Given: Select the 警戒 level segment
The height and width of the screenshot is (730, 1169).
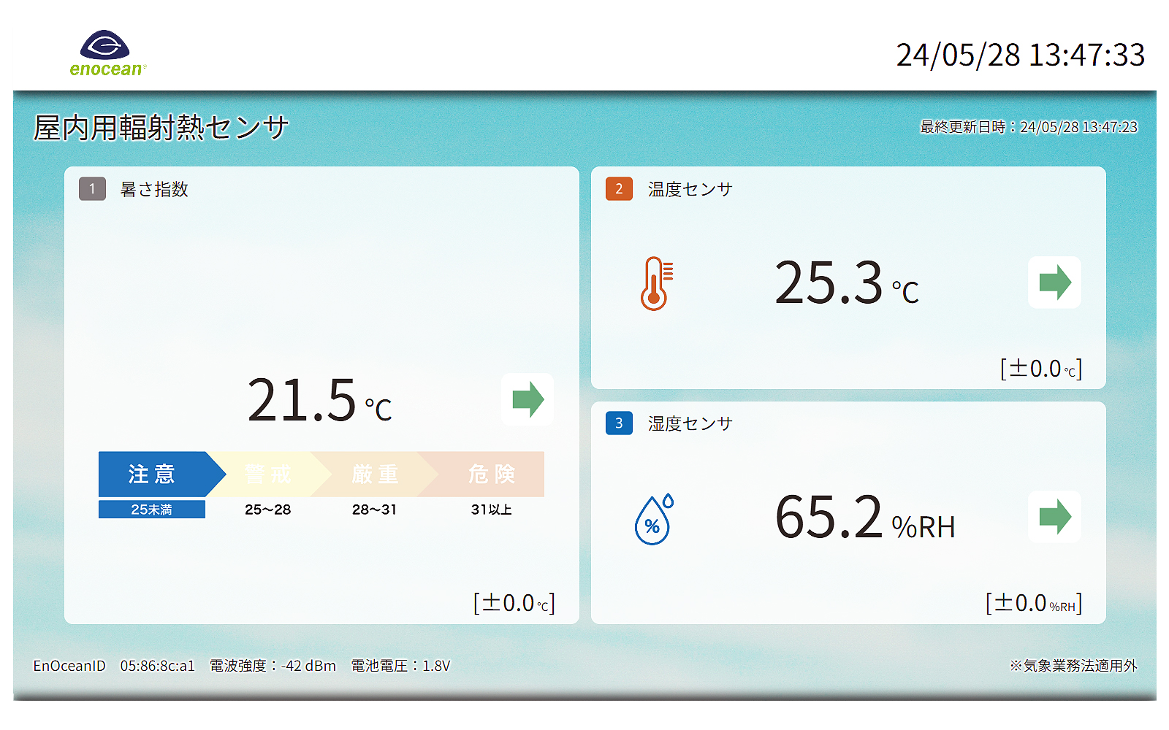Looking at the screenshot, I should 268,474.
